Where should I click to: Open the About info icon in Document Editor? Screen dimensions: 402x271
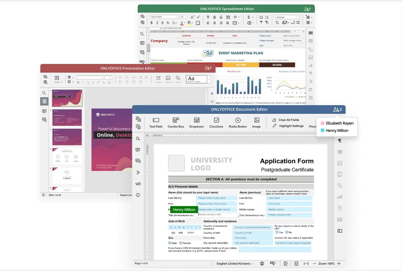coord(138,195)
